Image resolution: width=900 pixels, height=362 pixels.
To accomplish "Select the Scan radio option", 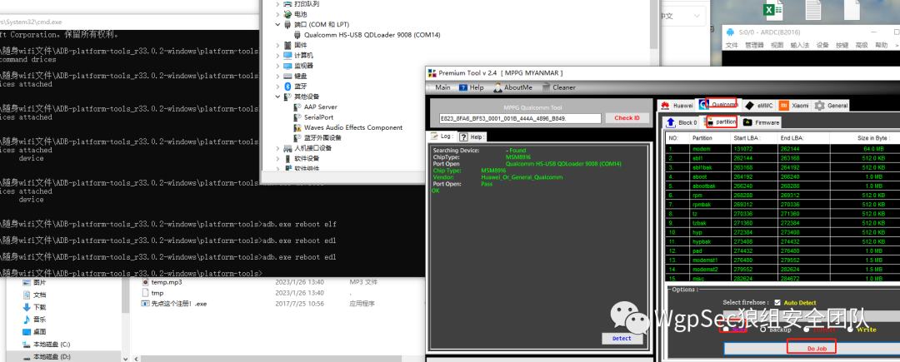I will [x=727, y=330].
